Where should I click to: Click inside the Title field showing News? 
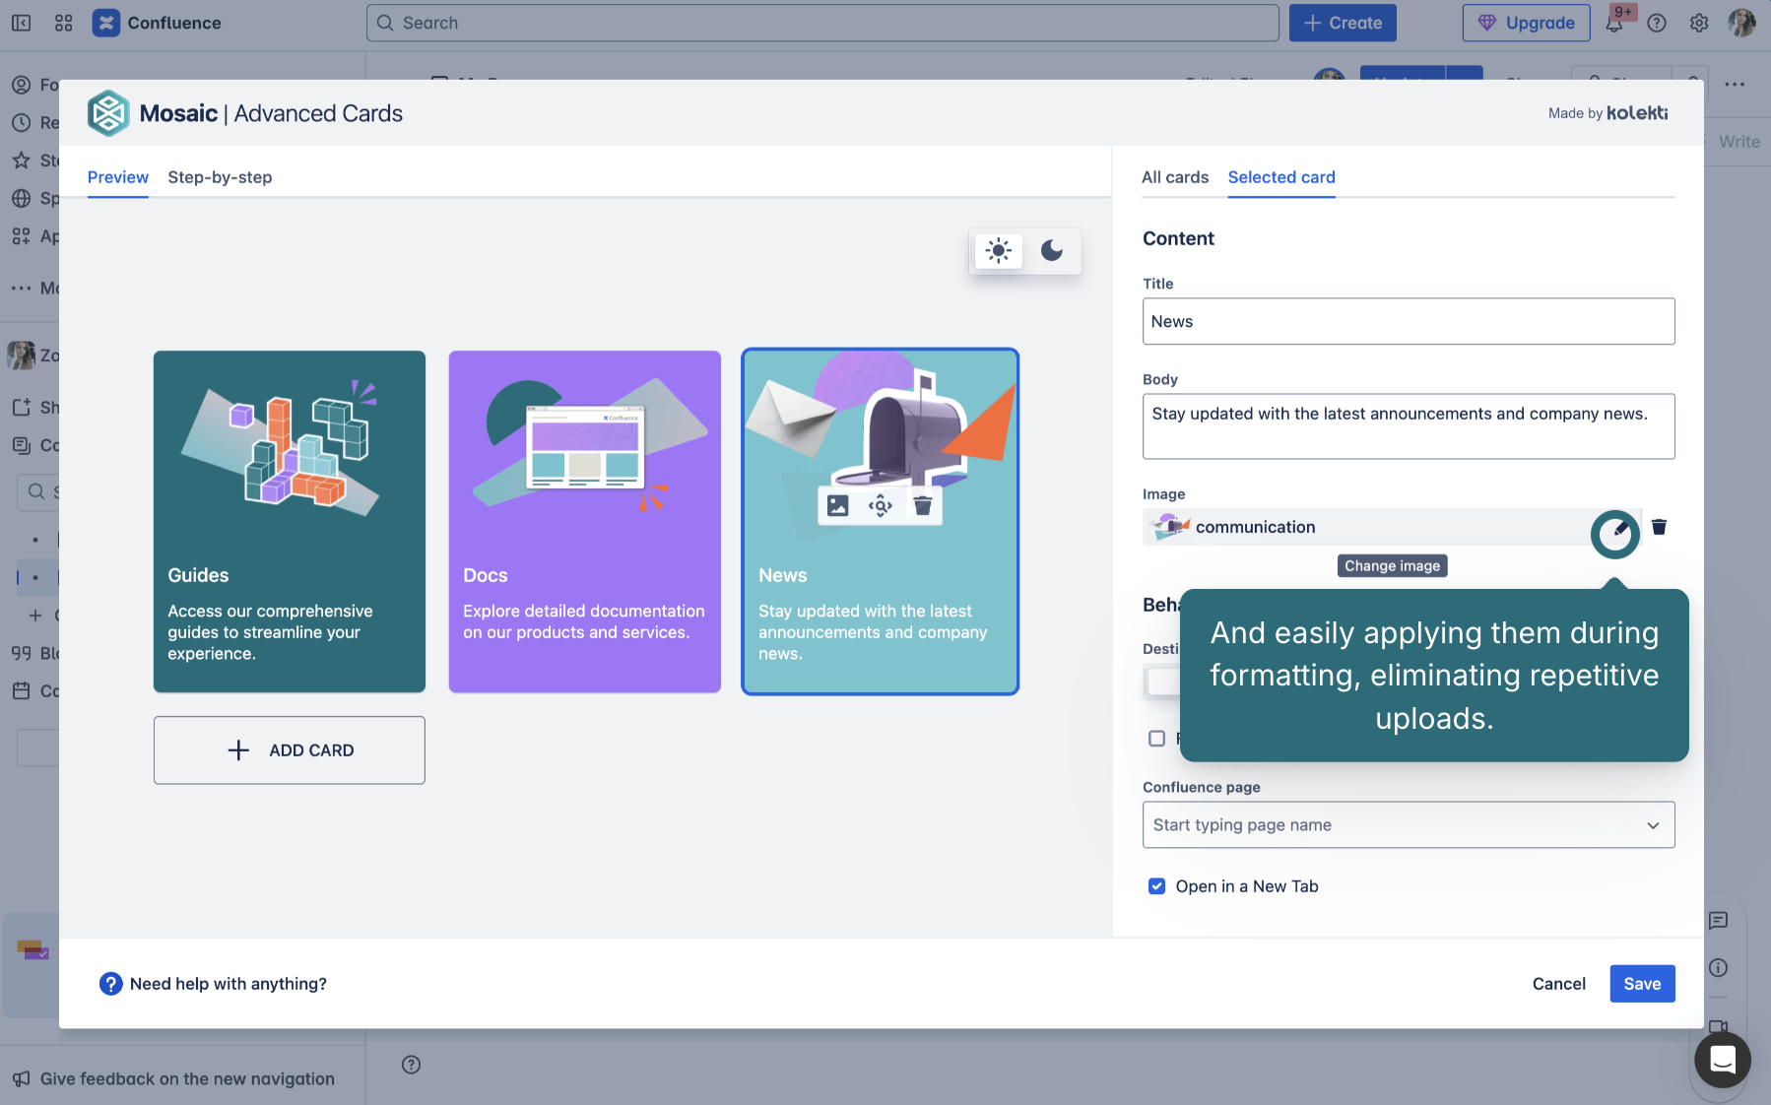coord(1409,321)
